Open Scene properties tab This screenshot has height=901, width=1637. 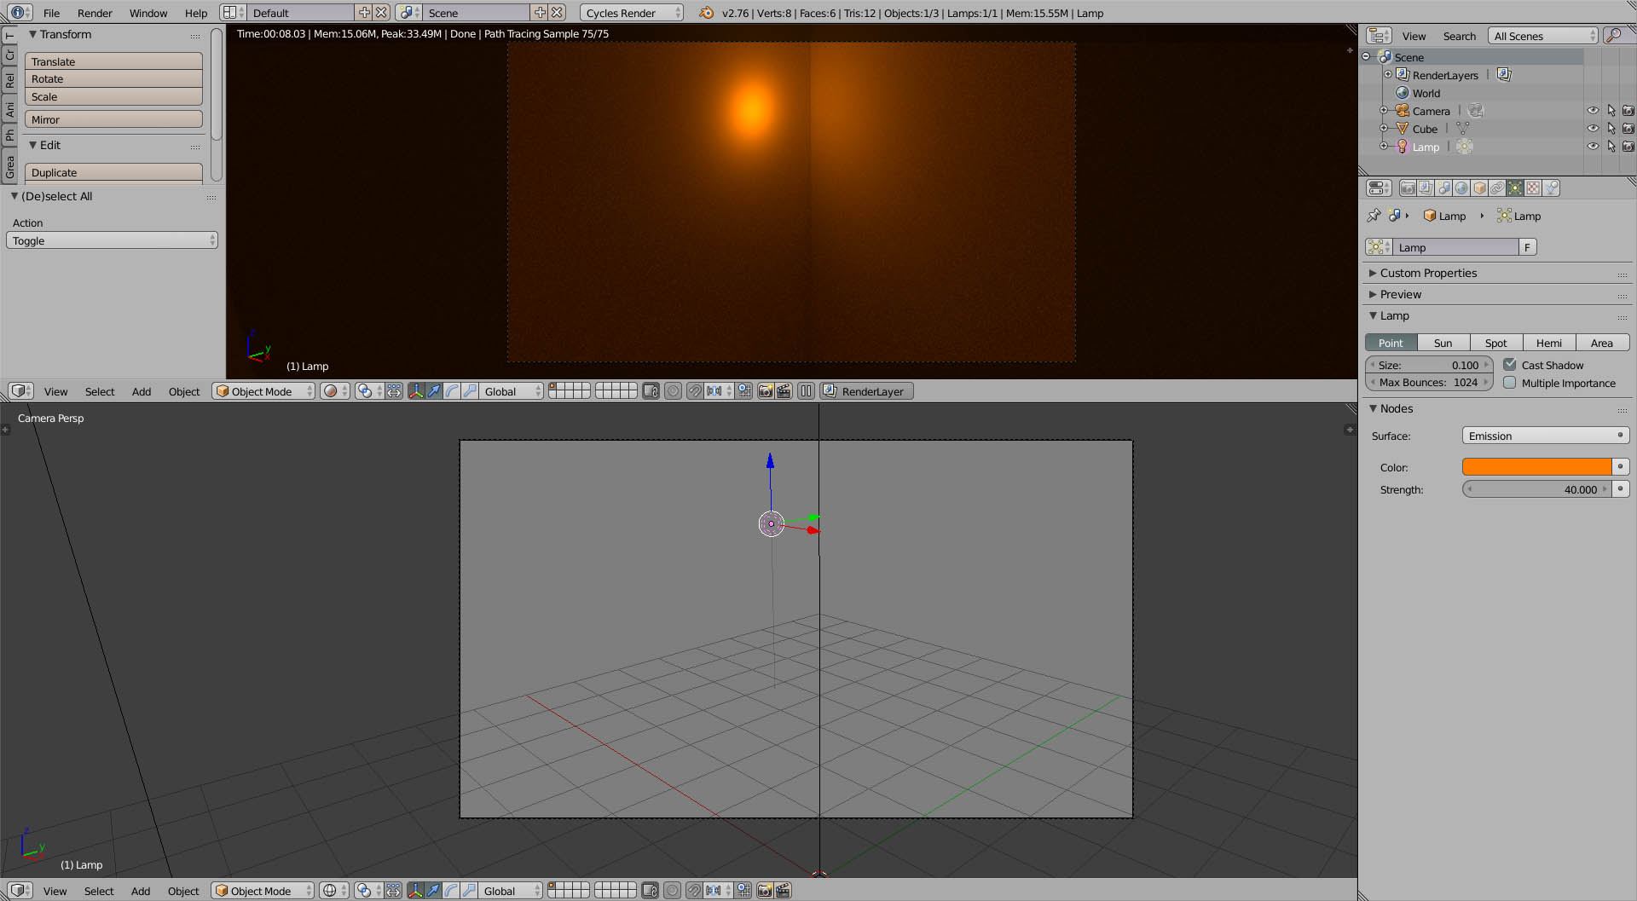(1443, 188)
